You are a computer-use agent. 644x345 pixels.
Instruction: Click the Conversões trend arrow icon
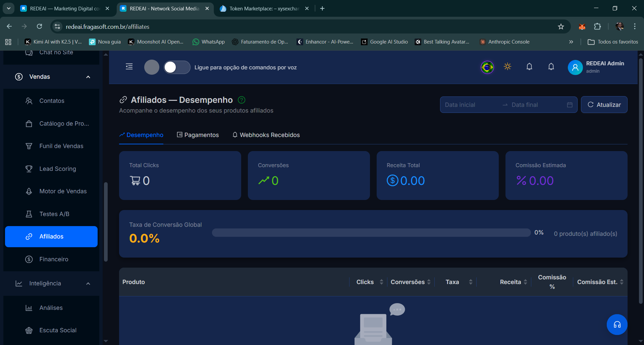click(264, 181)
